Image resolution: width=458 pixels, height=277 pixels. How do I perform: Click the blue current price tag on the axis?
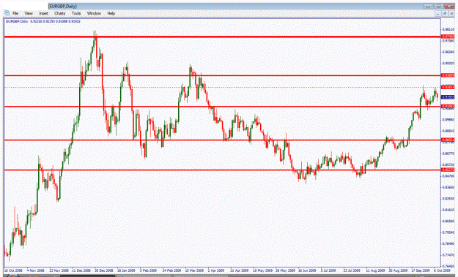click(448, 97)
